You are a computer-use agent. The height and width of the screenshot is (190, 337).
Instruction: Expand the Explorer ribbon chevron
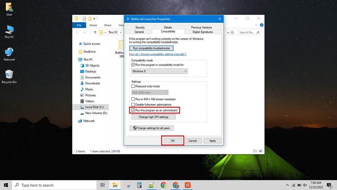(x=256, y=25)
